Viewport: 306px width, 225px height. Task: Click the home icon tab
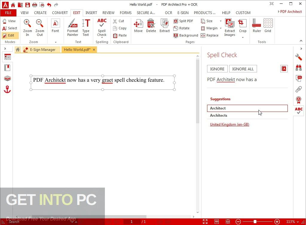(18, 50)
